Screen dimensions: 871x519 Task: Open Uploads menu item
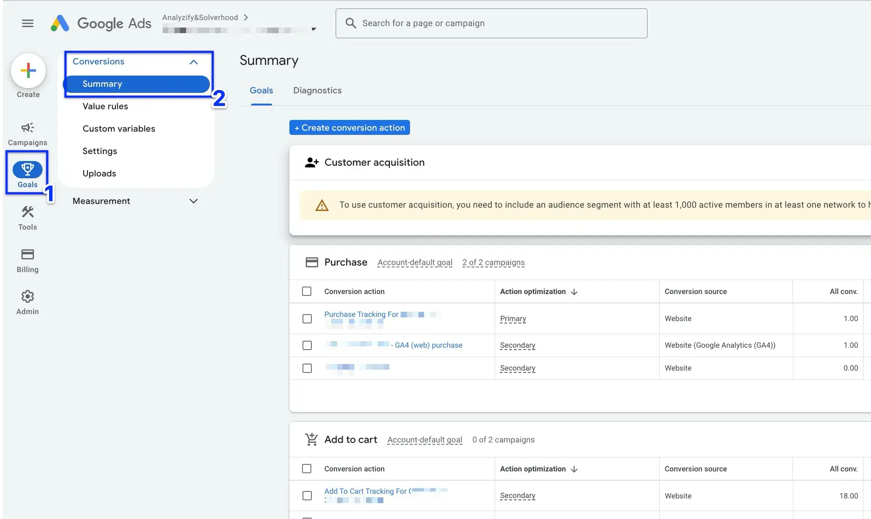(99, 174)
